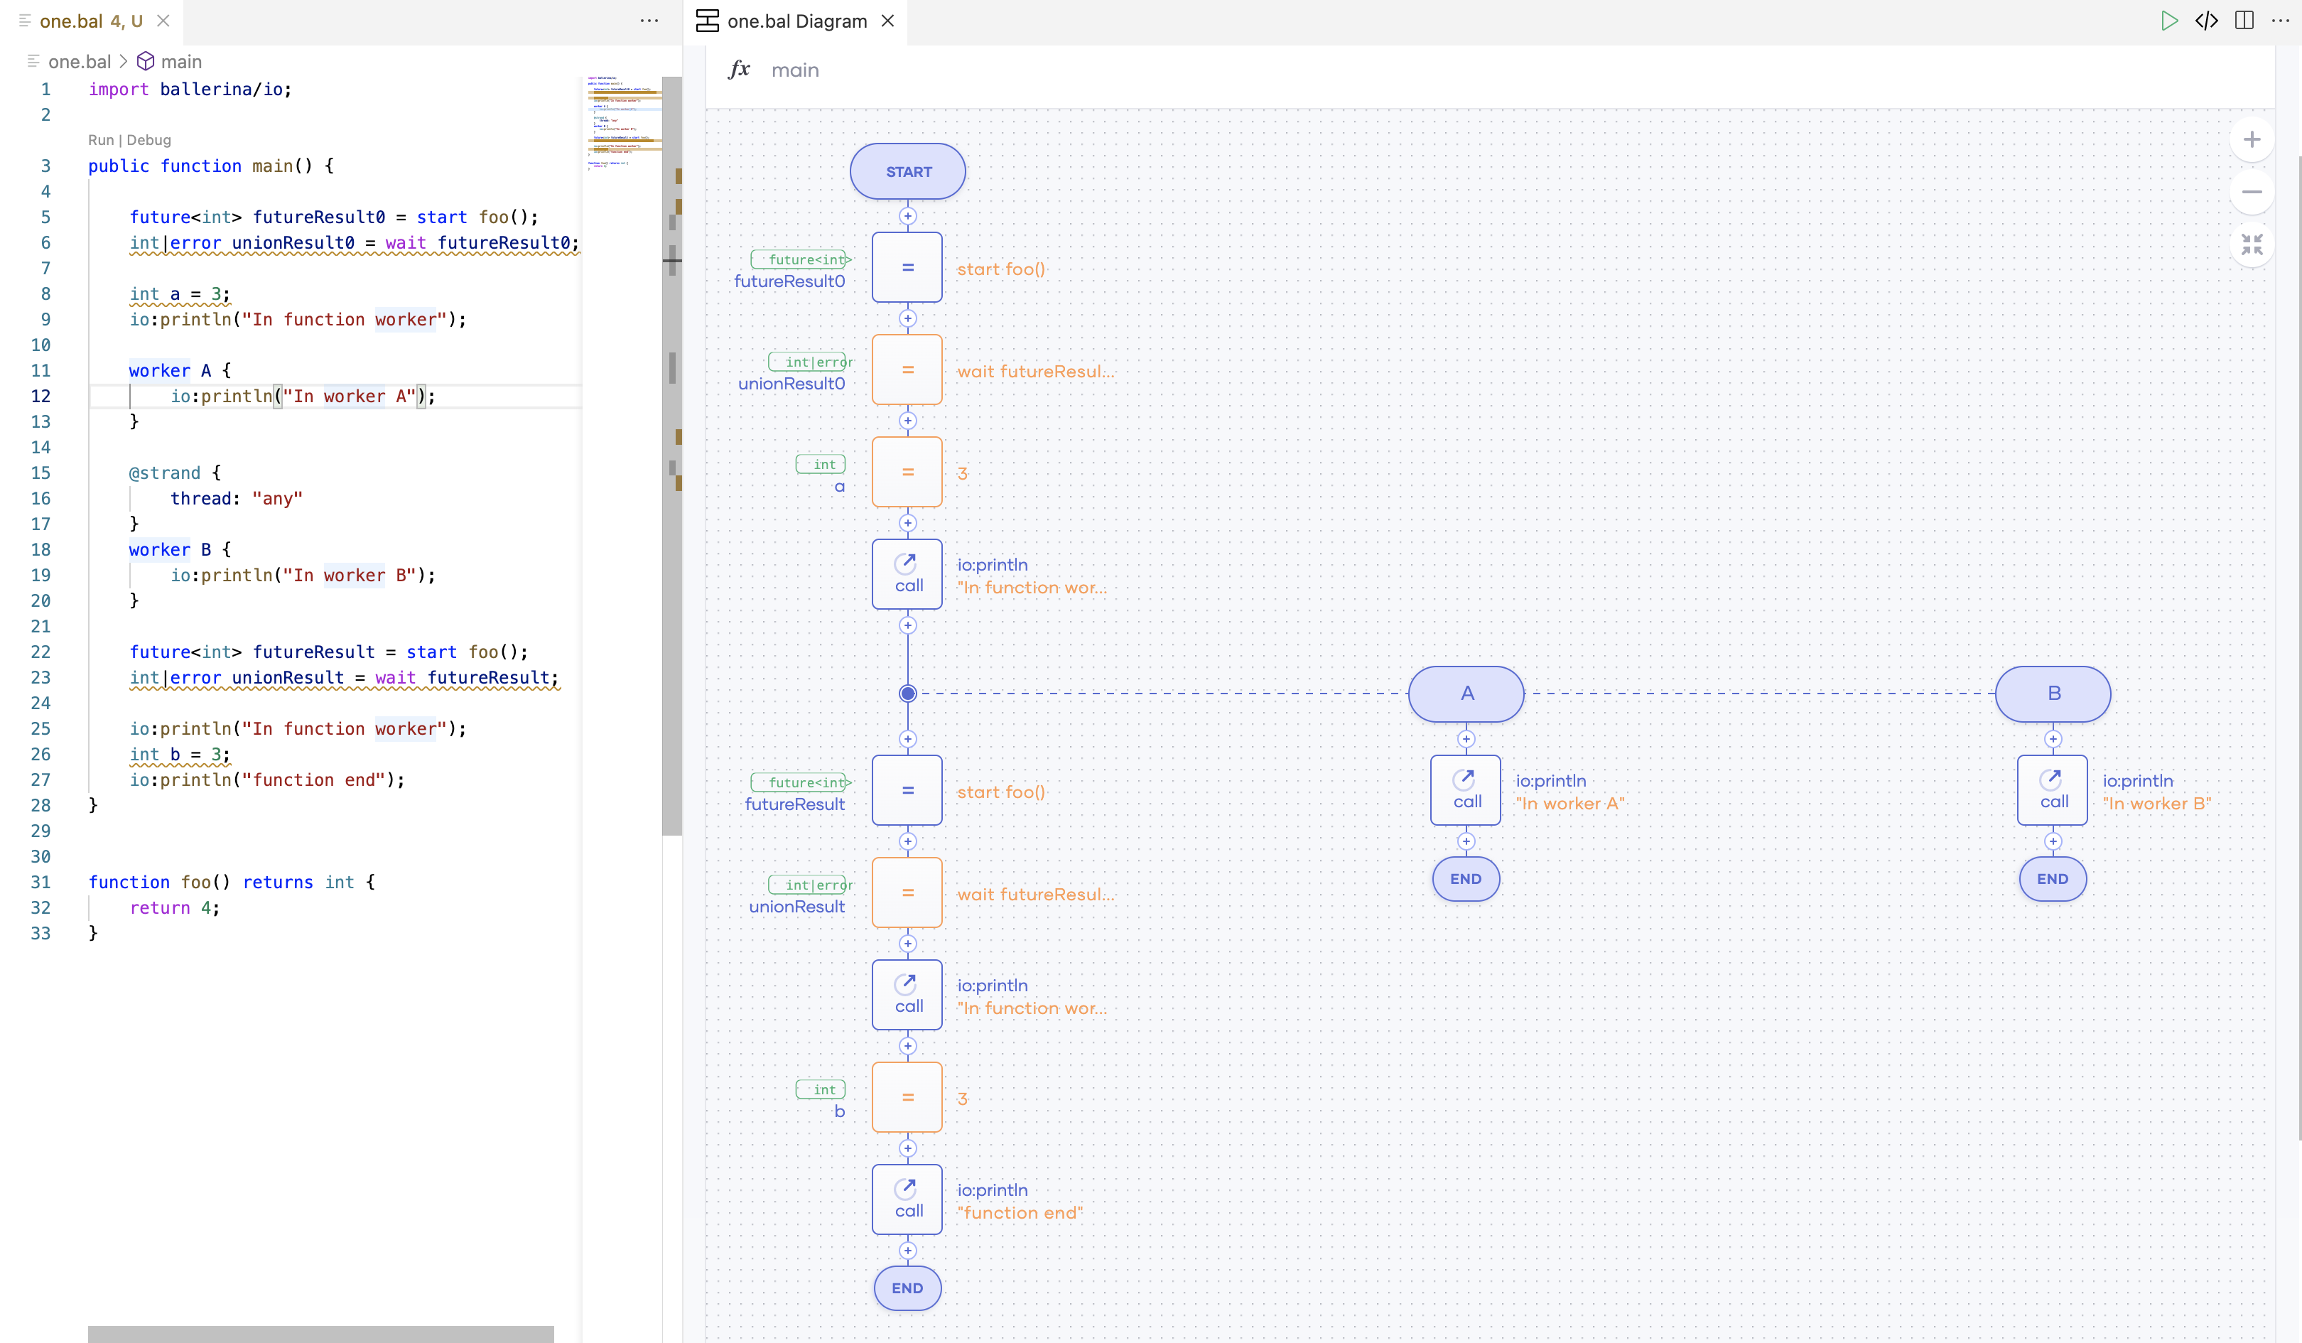The image size is (2302, 1343).
Task: Click the fx function icon next to main
Action: click(x=739, y=68)
